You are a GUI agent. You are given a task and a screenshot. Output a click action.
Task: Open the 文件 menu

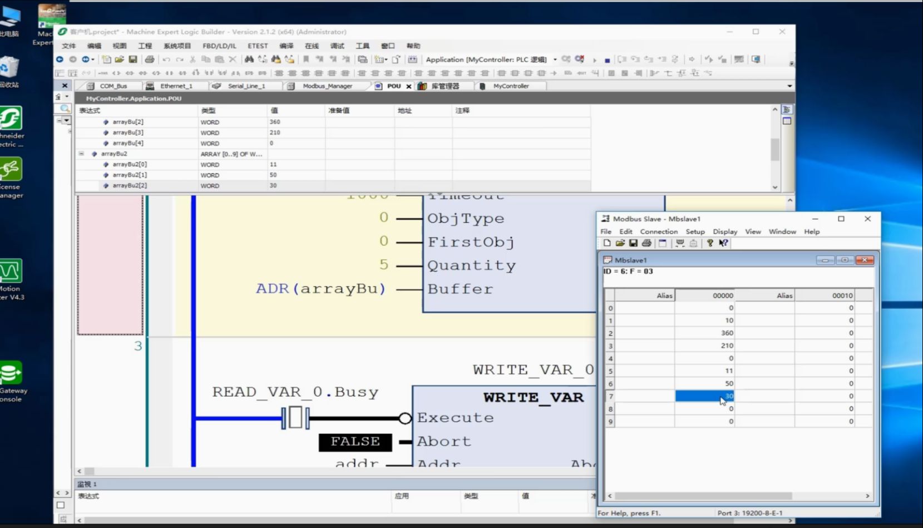coord(68,46)
